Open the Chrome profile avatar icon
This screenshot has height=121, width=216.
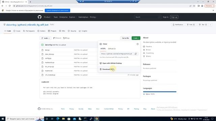pyautogui.click(x=202, y=6)
